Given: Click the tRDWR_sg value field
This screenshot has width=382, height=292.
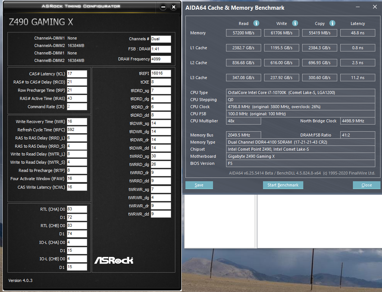Looking at the screenshot, I should 161,123.
